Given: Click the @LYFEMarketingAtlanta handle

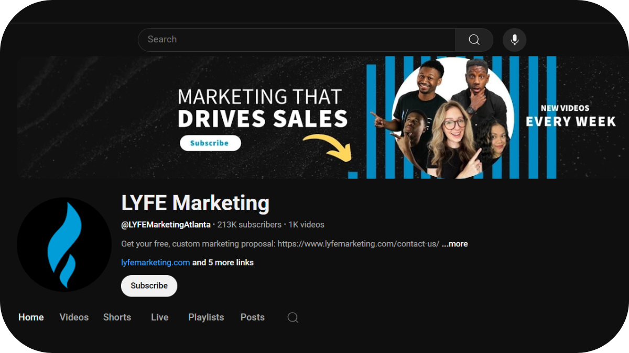Looking at the screenshot, I should (166, 225).
